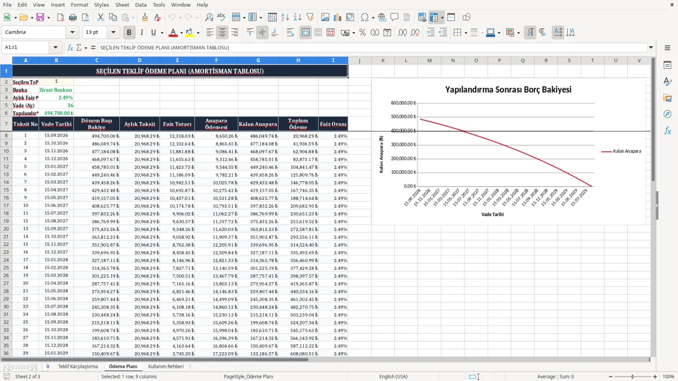
Task: Clear direct formatting
Action: [158, 17]
